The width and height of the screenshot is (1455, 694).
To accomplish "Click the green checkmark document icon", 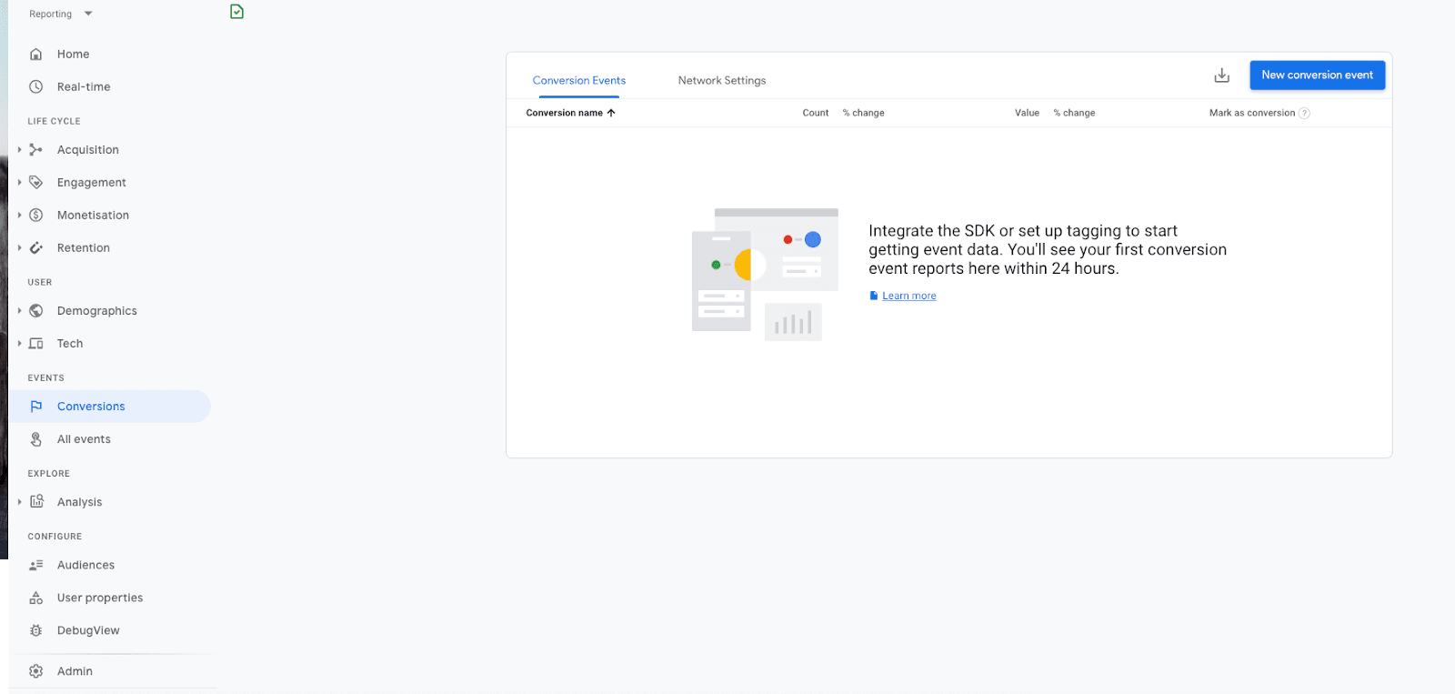I will coord(236,12).
